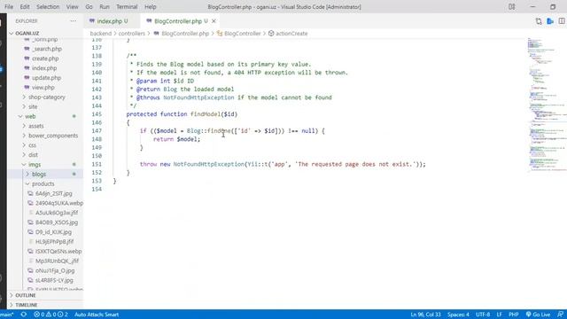Image resolution: width=567 pixels, height=319 pixels.
Task: Change encoding via UTF-8 status entry
Action: (483, 315)
